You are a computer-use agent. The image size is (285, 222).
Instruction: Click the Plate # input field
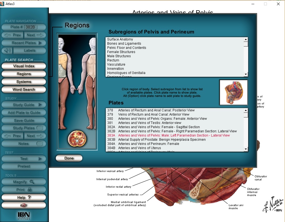pyautogui.click(x=30, y=27)
